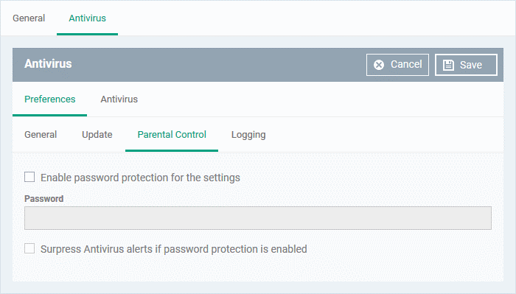516x294 pixels.
Task: Click the bold Password field label
Action: tap(43, 199)
